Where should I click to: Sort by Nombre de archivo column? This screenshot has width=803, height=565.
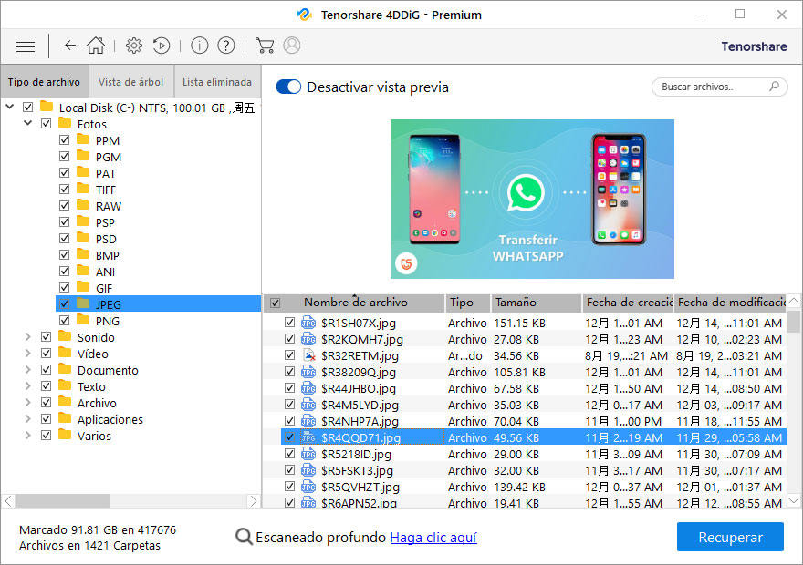[355, 303]
